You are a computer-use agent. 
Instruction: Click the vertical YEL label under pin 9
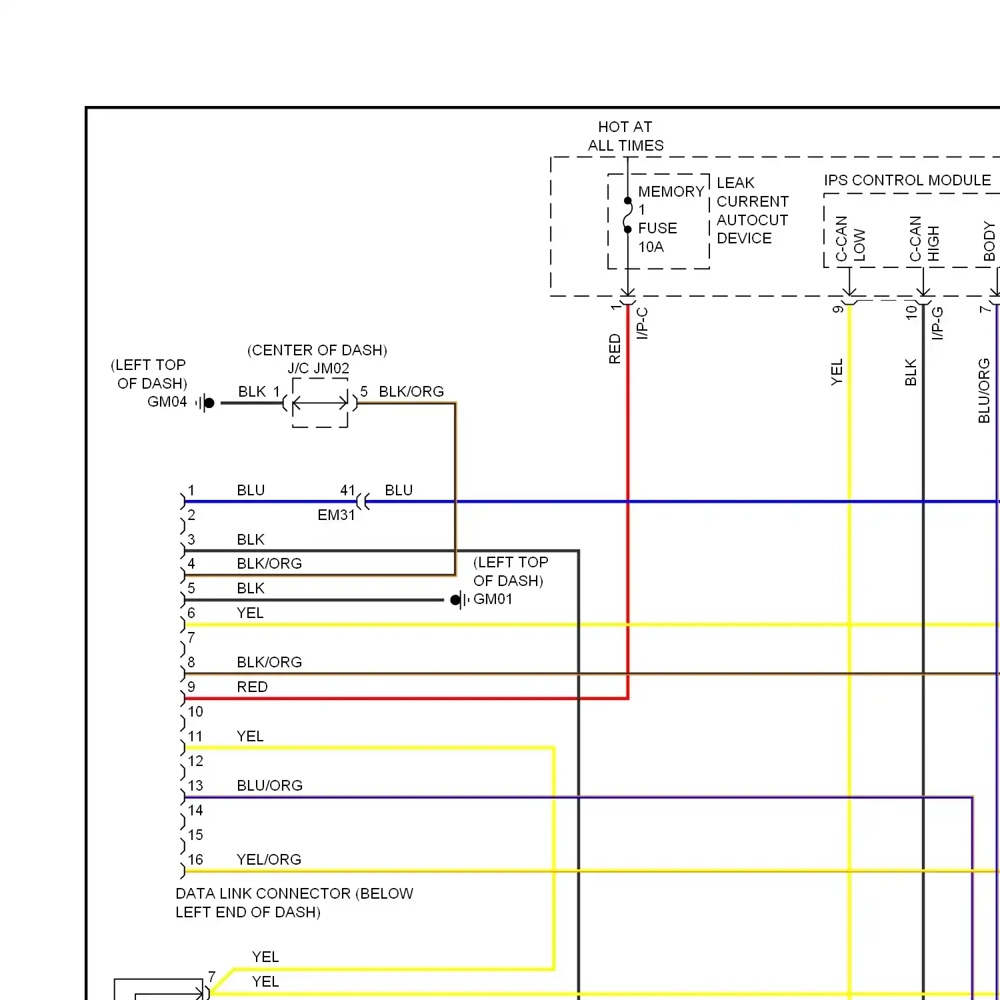(x=837, y=372)
